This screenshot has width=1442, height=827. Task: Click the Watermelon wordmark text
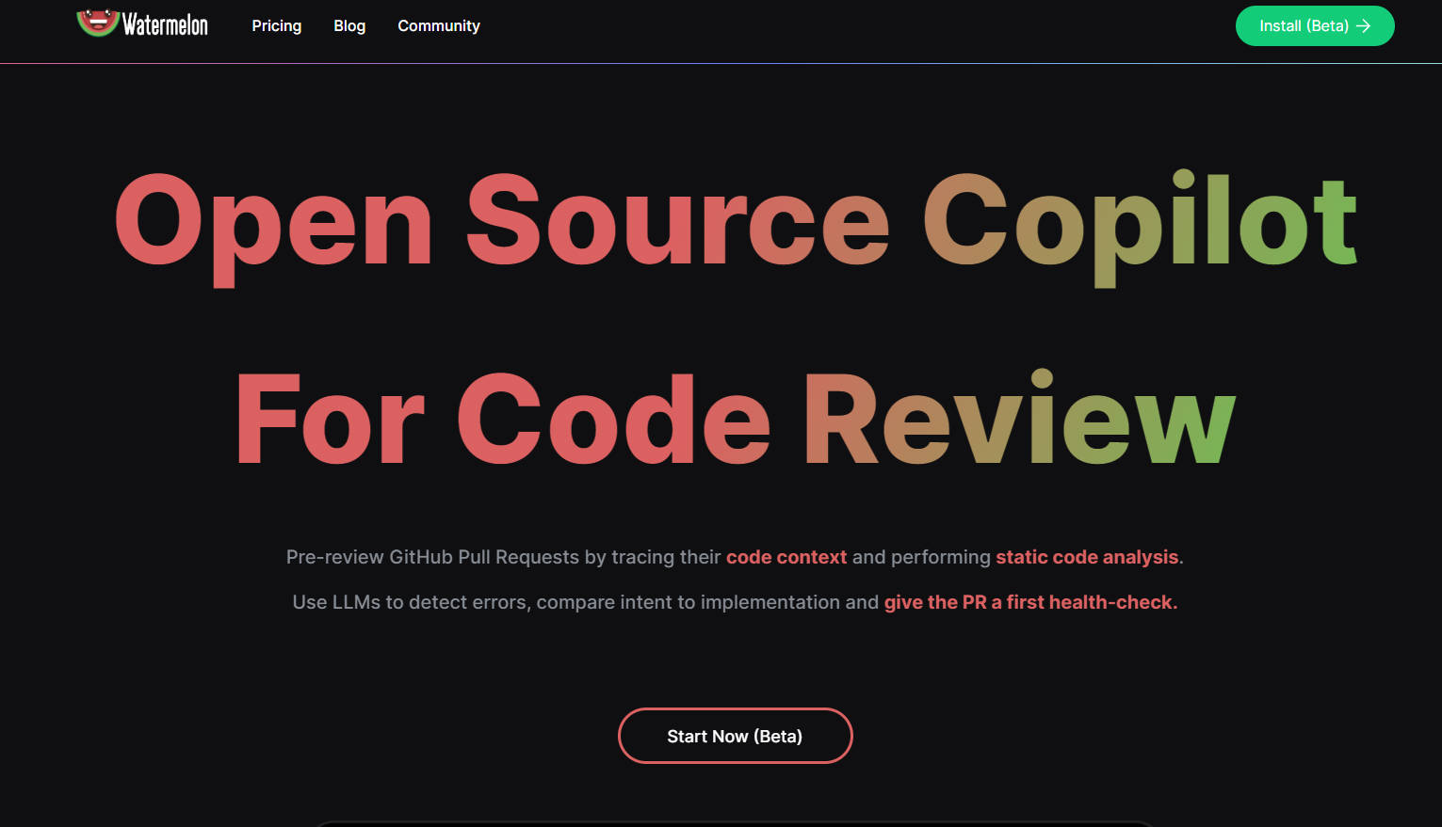click(x=165, y=25)
